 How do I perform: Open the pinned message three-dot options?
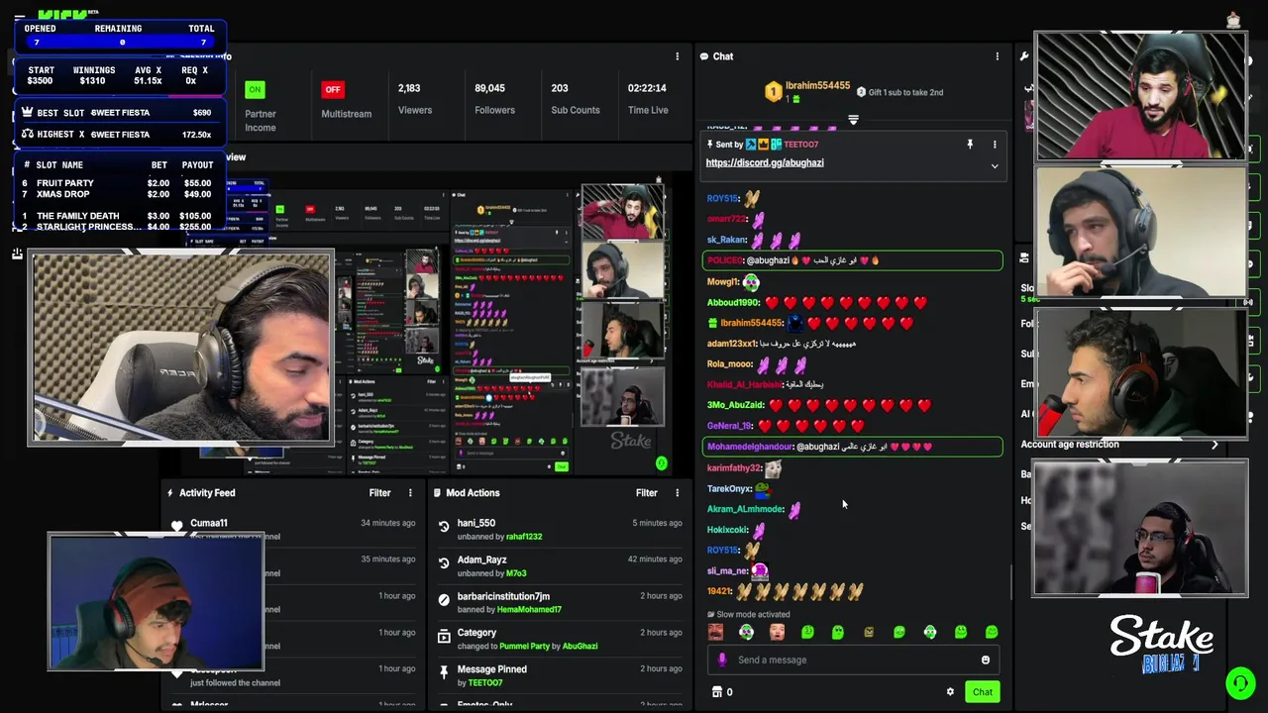point(995,145)
